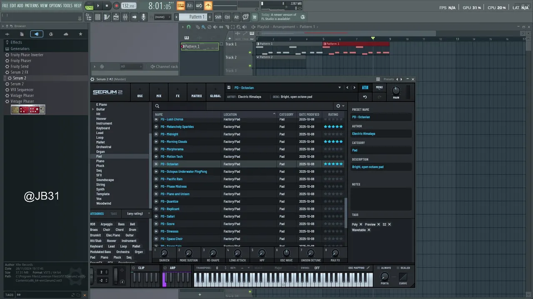
Task: Select the plugin database browser tab icon
Action: point(37,34)
